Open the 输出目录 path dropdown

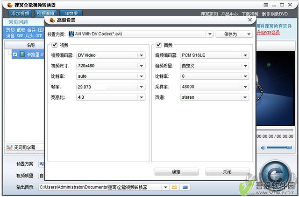point(165,187)
